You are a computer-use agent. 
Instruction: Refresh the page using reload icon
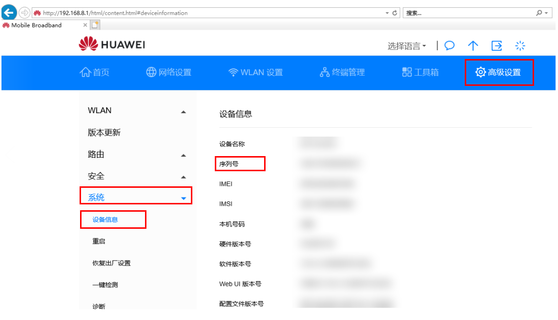click(x=394, y=13)
